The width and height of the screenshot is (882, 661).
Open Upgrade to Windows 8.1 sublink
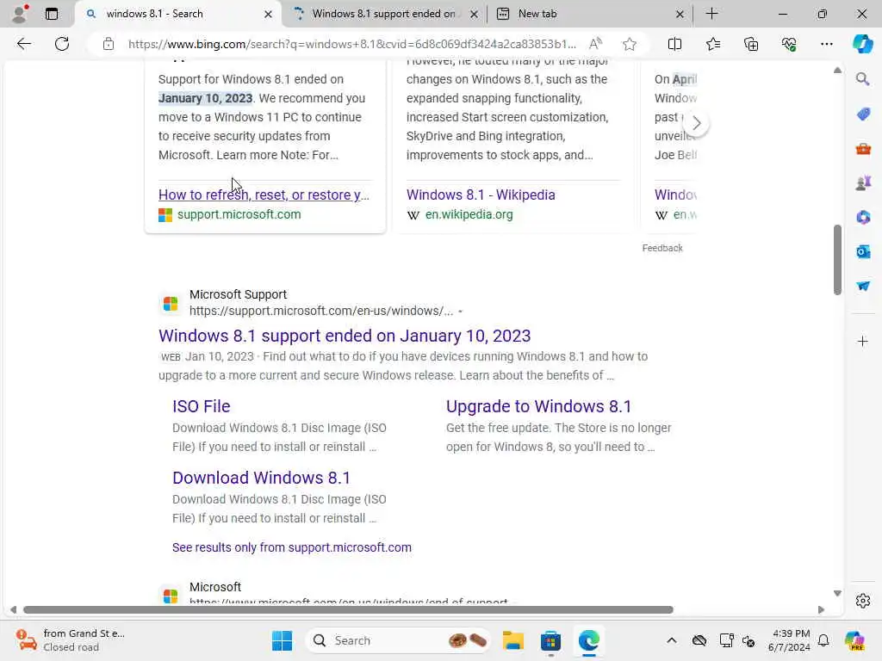539,406
